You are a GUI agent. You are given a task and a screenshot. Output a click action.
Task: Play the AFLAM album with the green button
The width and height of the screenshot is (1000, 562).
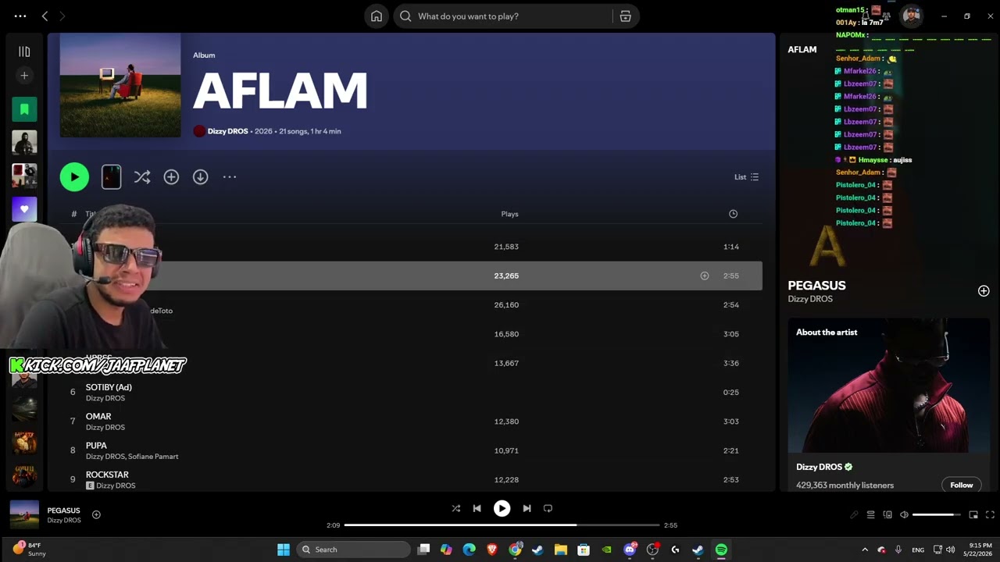pyautogui.click(x=74, y=177)
